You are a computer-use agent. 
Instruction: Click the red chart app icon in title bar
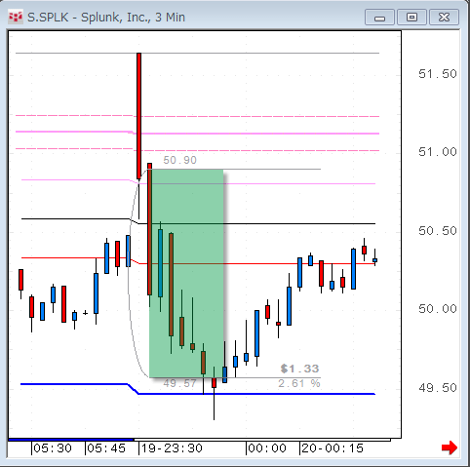pyautogui.click(x=15, y=17)
